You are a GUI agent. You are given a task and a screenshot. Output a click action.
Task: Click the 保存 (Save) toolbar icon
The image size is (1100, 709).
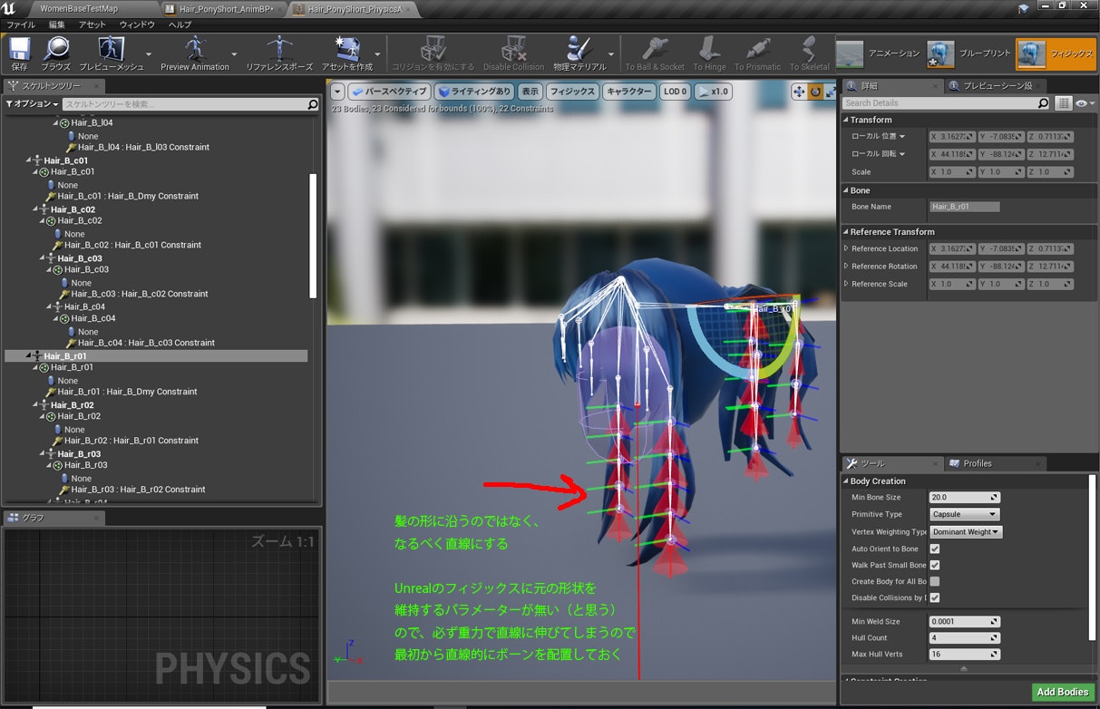(x=19, y=49)
